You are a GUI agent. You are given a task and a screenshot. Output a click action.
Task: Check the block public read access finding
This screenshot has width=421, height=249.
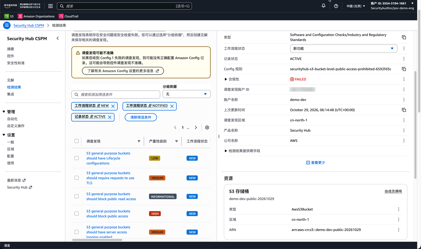point(77,196)
